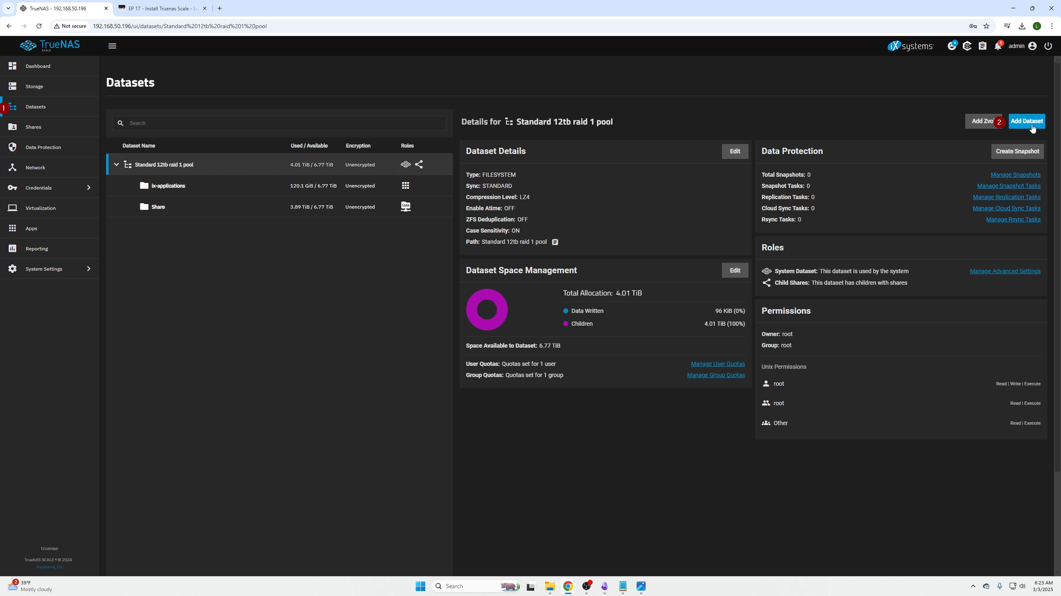
Task: Expand the System Settings submenu arrow
Action: [x=88, y=269]
